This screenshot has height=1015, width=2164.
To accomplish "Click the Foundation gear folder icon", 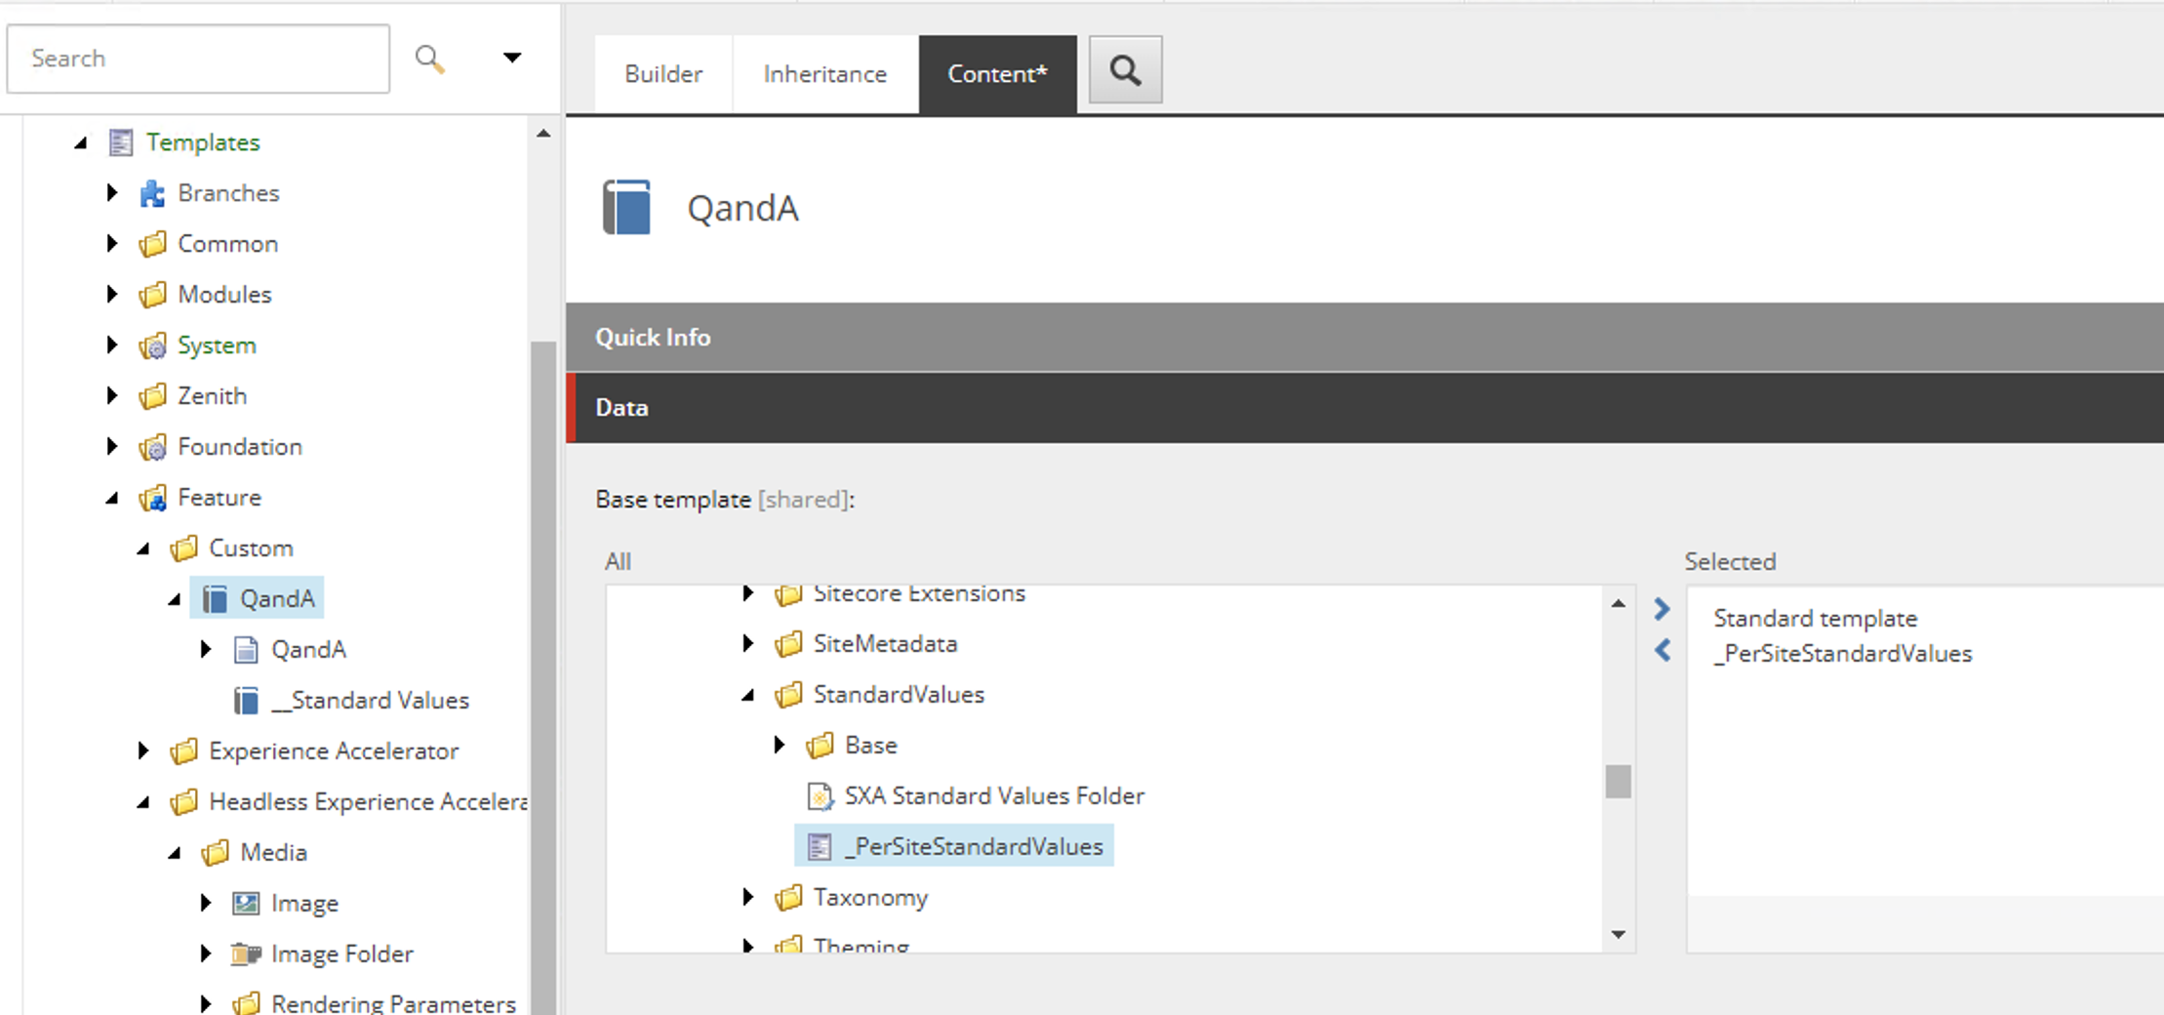I will click(x=152, y=447).
